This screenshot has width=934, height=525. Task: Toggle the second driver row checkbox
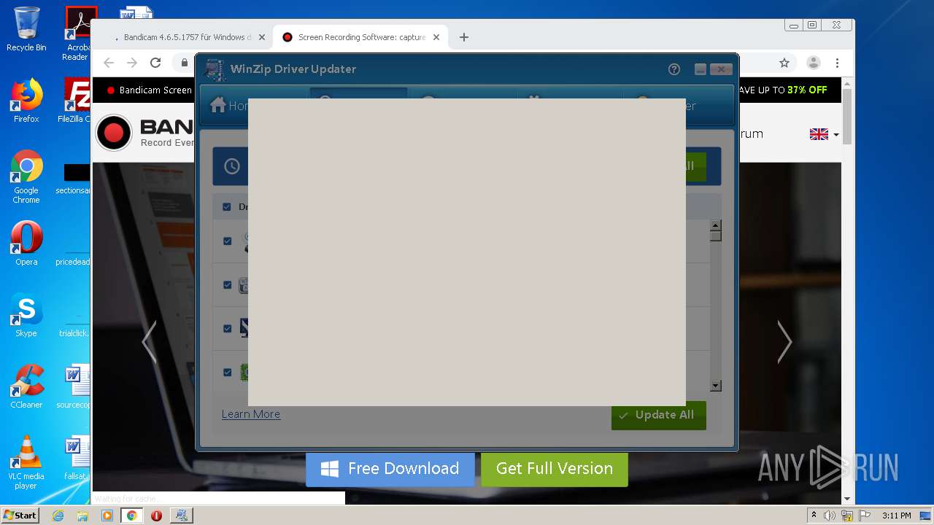227,285
